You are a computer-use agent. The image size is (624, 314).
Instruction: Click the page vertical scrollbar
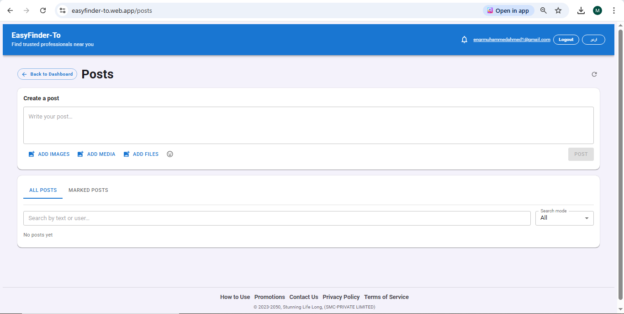click(620, 164)
